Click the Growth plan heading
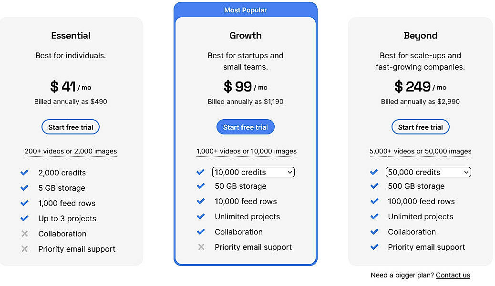The image size is (495, 286). (245, 35)
